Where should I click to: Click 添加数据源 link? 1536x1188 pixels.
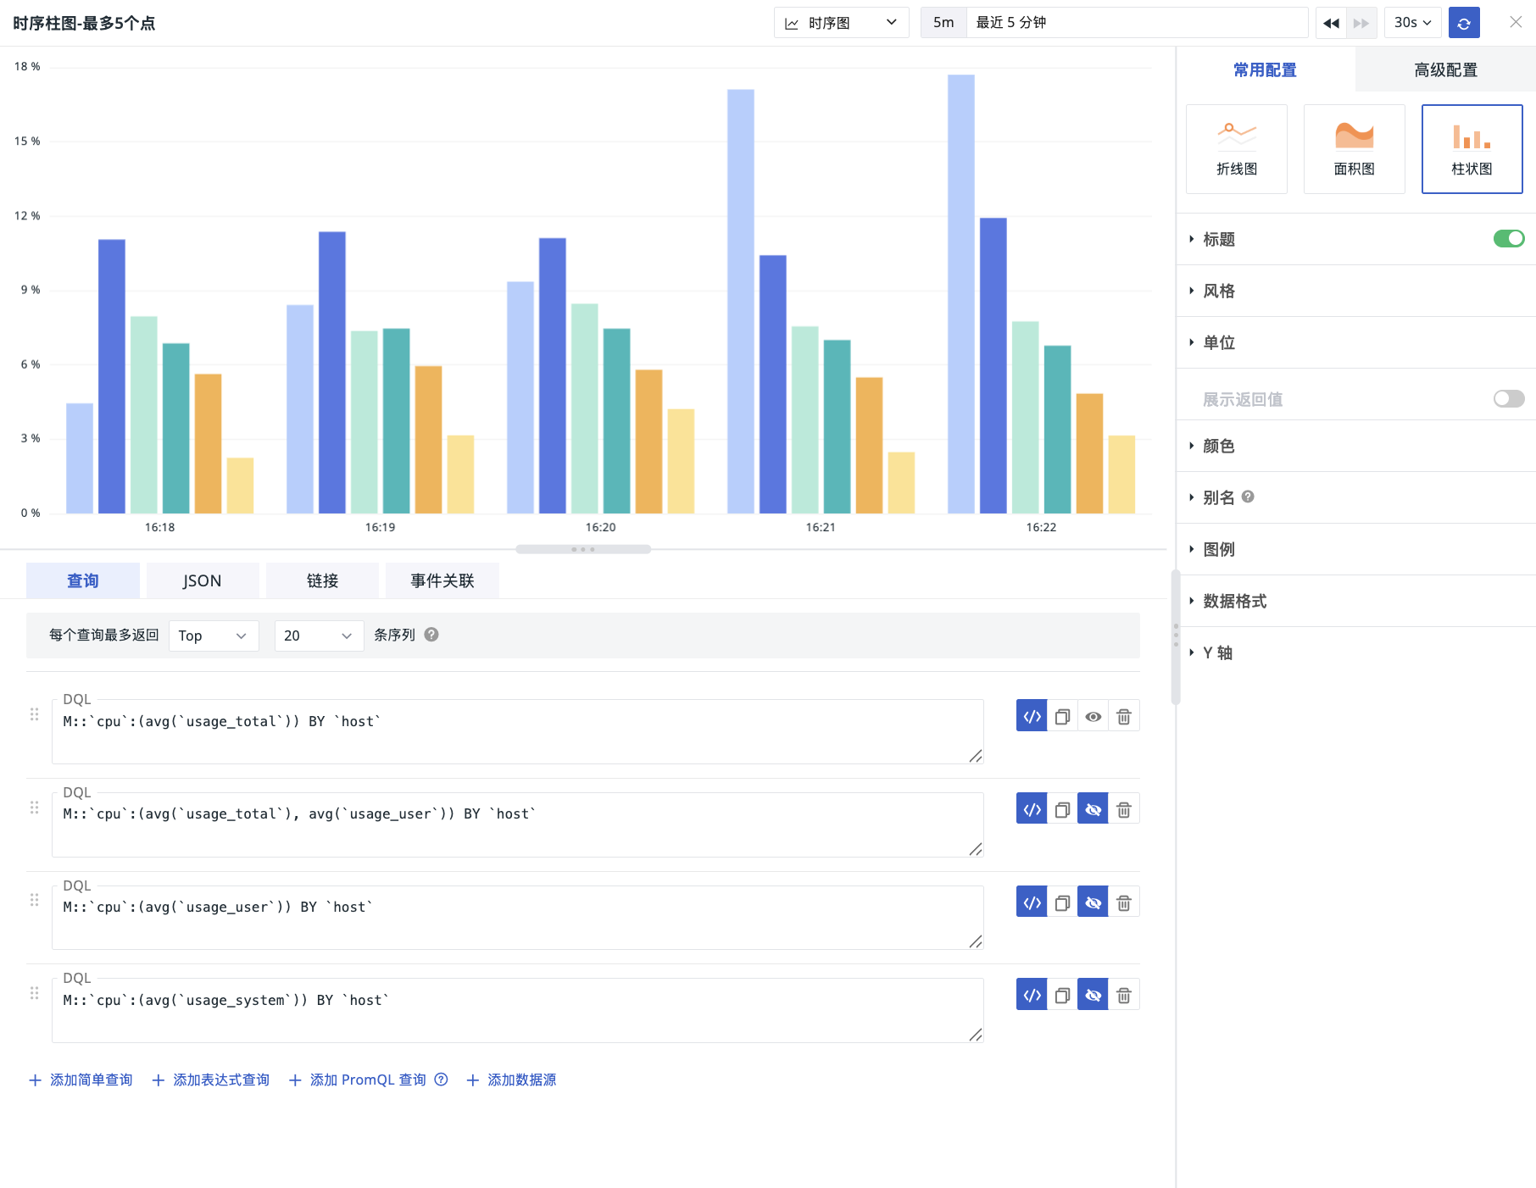coord(512,1080)
